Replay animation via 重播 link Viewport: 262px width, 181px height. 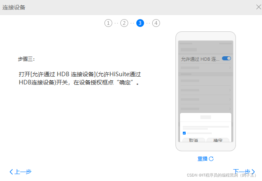pyautogui.click(x=206, y=159)
